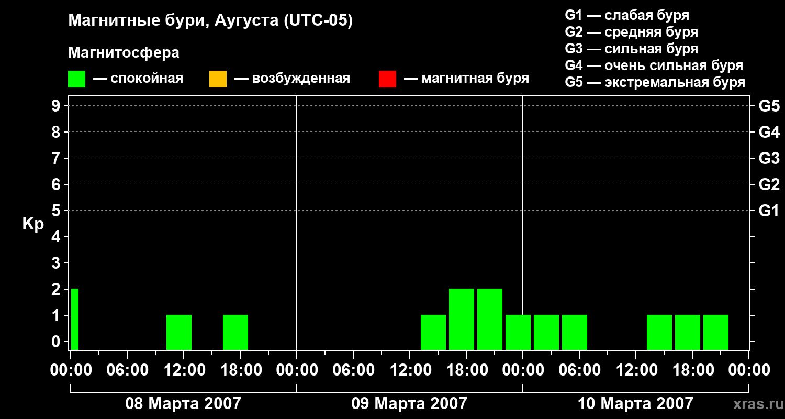The height and width of the screenshot is (419, 785).
Task: Click the G4 label on the right axis
Action: coord(769,133)
